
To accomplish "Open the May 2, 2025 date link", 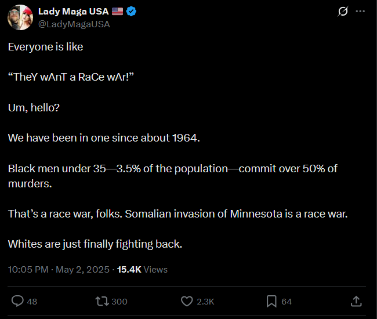I will coord(82,270).
